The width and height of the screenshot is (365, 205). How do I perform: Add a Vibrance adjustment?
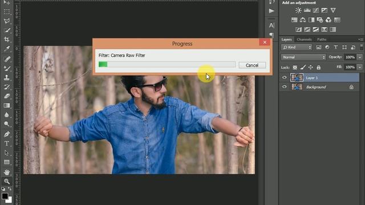333,10
